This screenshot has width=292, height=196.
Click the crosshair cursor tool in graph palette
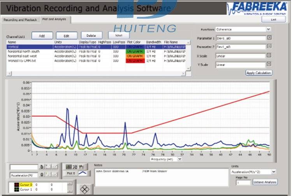pos(69,167)
